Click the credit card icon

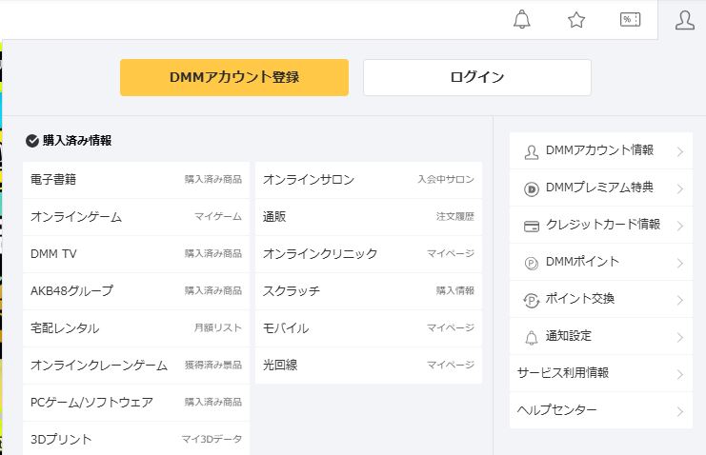point(532,226)
